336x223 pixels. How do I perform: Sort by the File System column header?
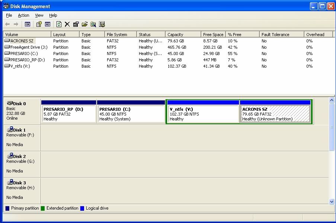121,35
